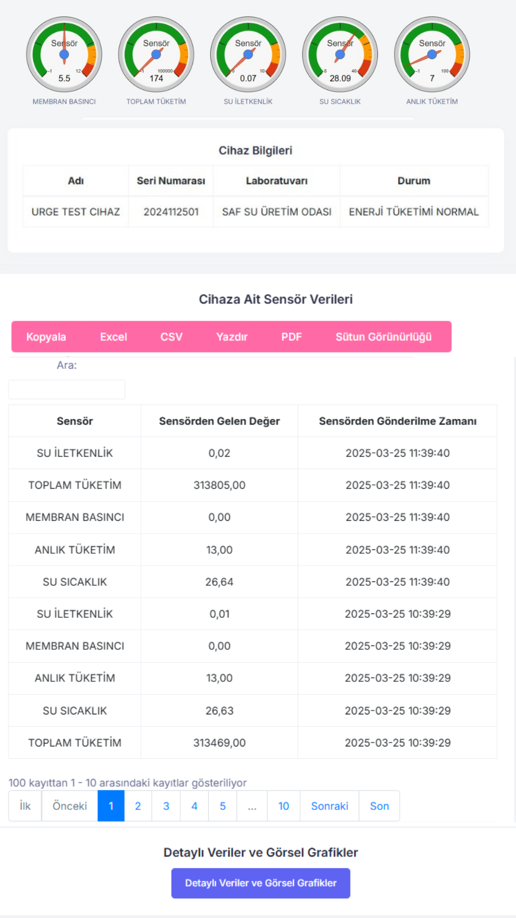Click the Membran Basıncı gauge
Viewport: 516px width, 918px height.
point(64,55)
